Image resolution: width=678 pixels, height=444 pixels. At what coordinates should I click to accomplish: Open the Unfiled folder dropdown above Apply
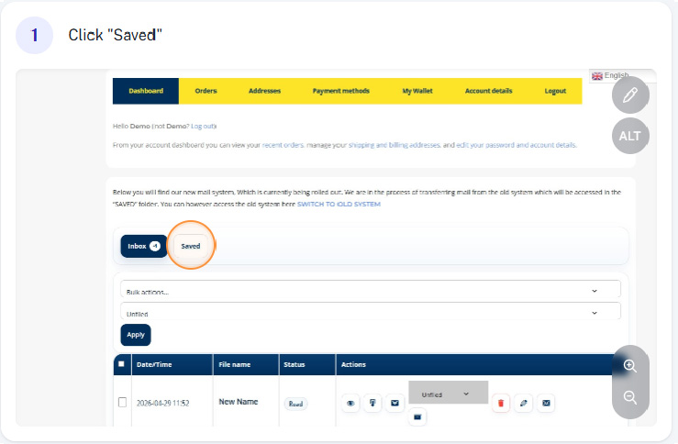tap(371, 311)
